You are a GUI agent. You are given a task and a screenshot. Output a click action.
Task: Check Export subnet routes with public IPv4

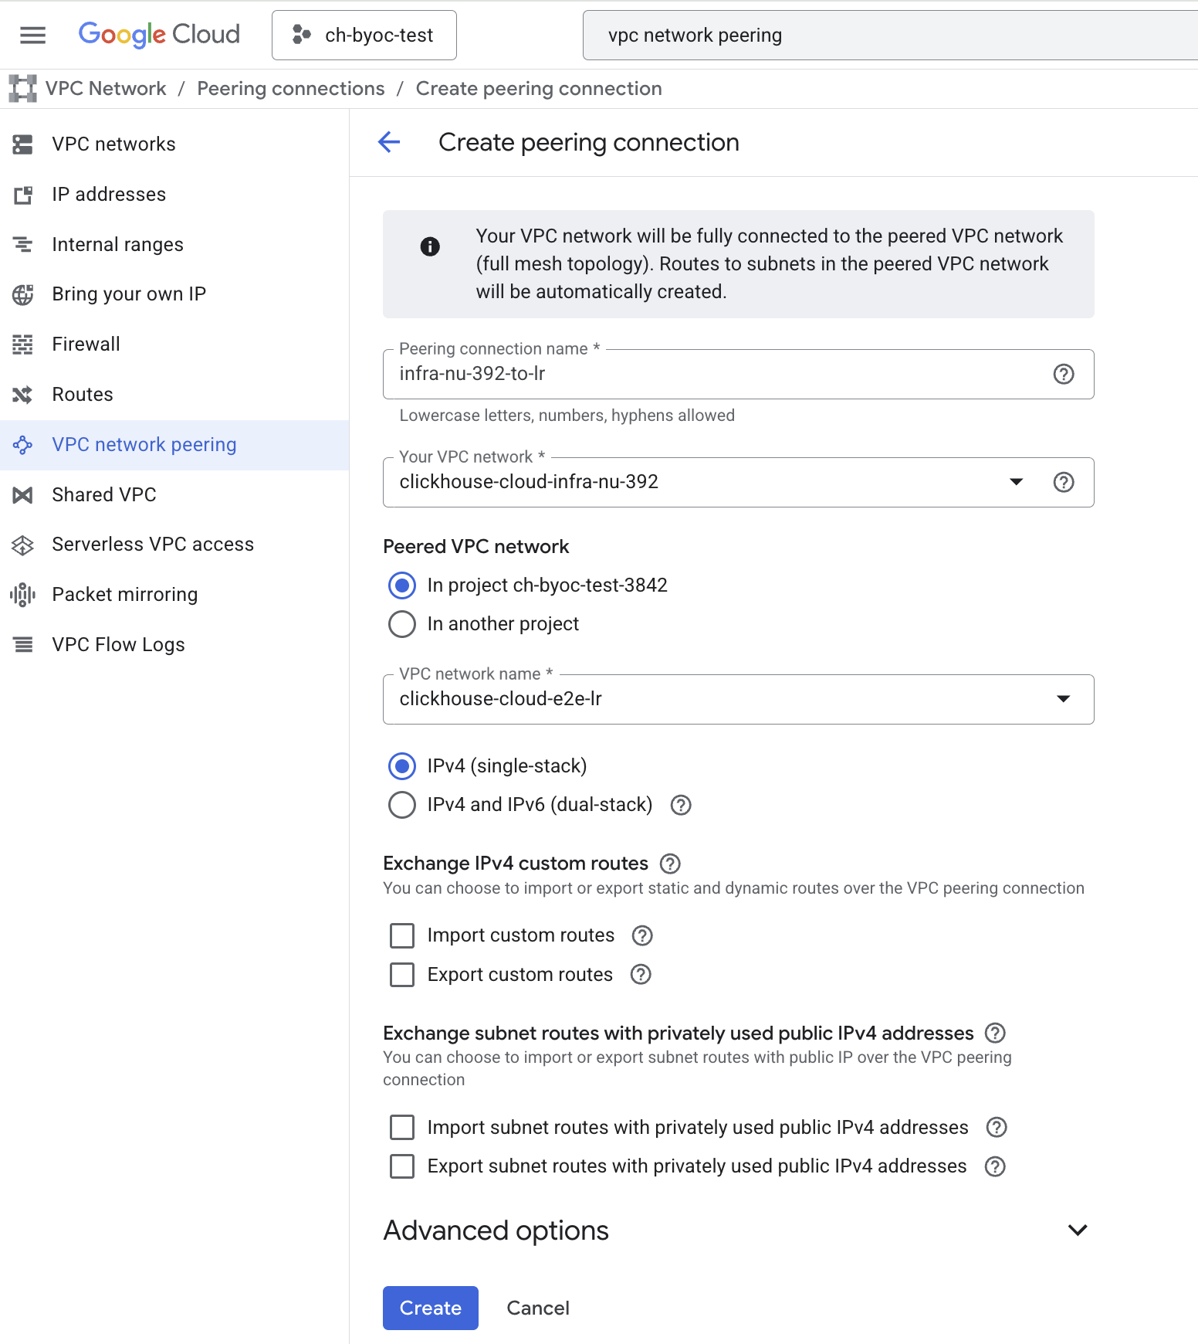tap(402, 1166)
